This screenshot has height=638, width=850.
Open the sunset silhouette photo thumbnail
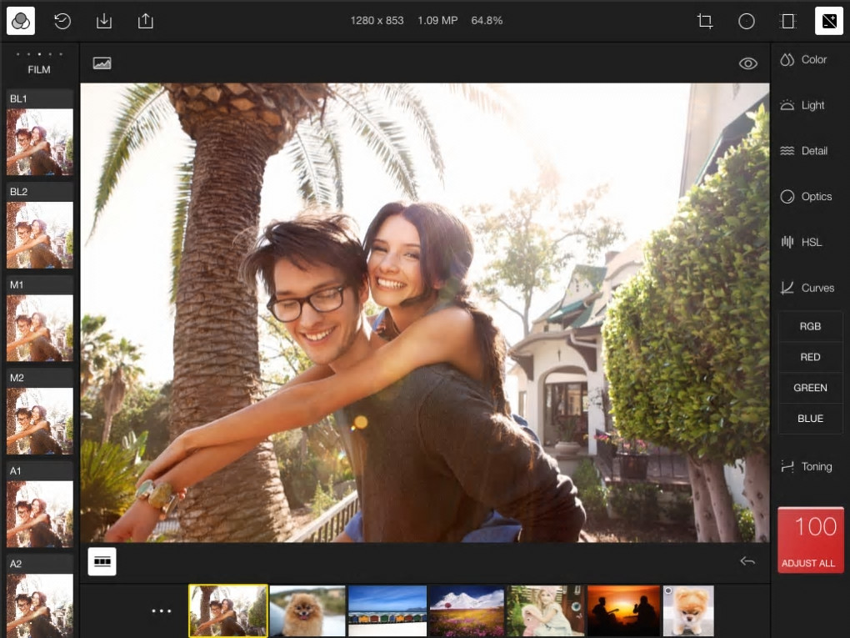pos(622,611)
